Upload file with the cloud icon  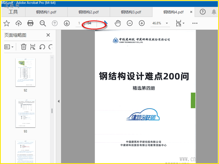pos(19,23)
